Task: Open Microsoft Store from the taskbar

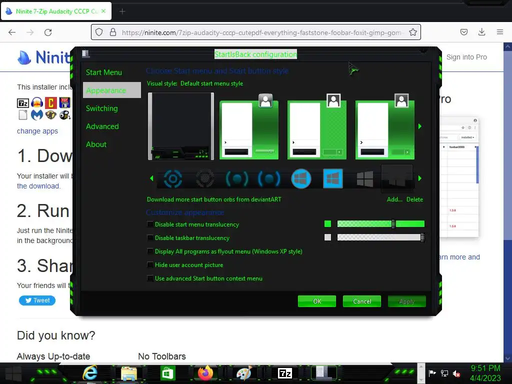Action: [168, 373]
